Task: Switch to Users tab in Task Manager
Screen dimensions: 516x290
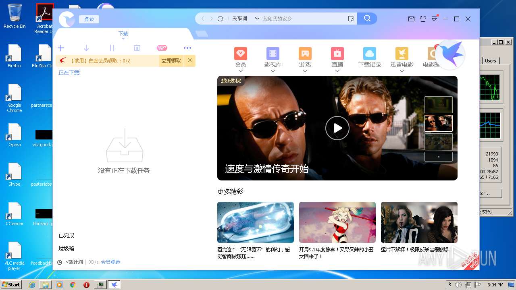Action: click(x=491, y=61)
